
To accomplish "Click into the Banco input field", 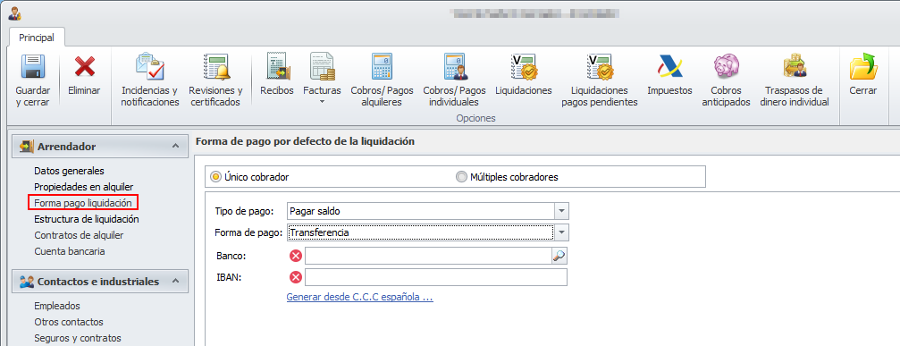I will pyautogui.click(x=428, y=256).
